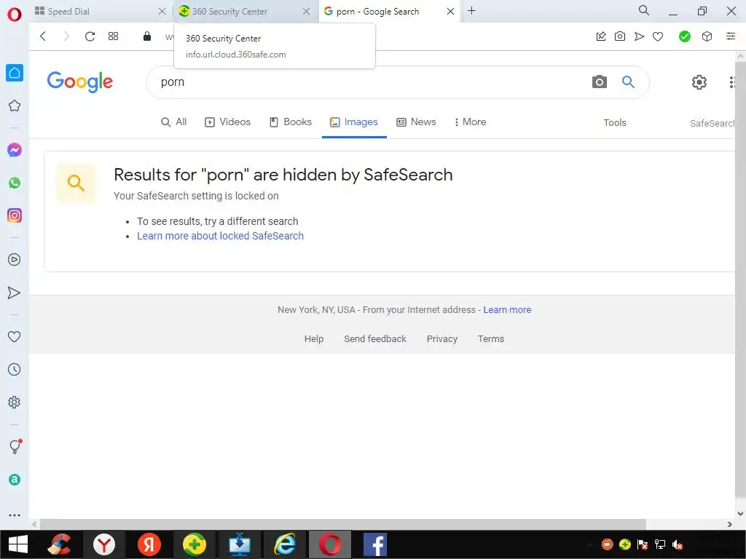The height and width of the screenshot is (559, 746).
Task: Open Speed Dial start page grid icon
Action: point(113,36)
